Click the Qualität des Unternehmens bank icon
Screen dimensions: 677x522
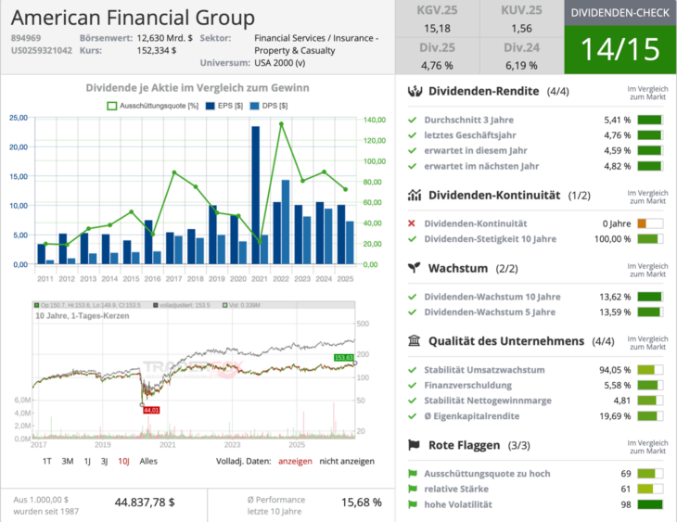(x=414, y=341)
